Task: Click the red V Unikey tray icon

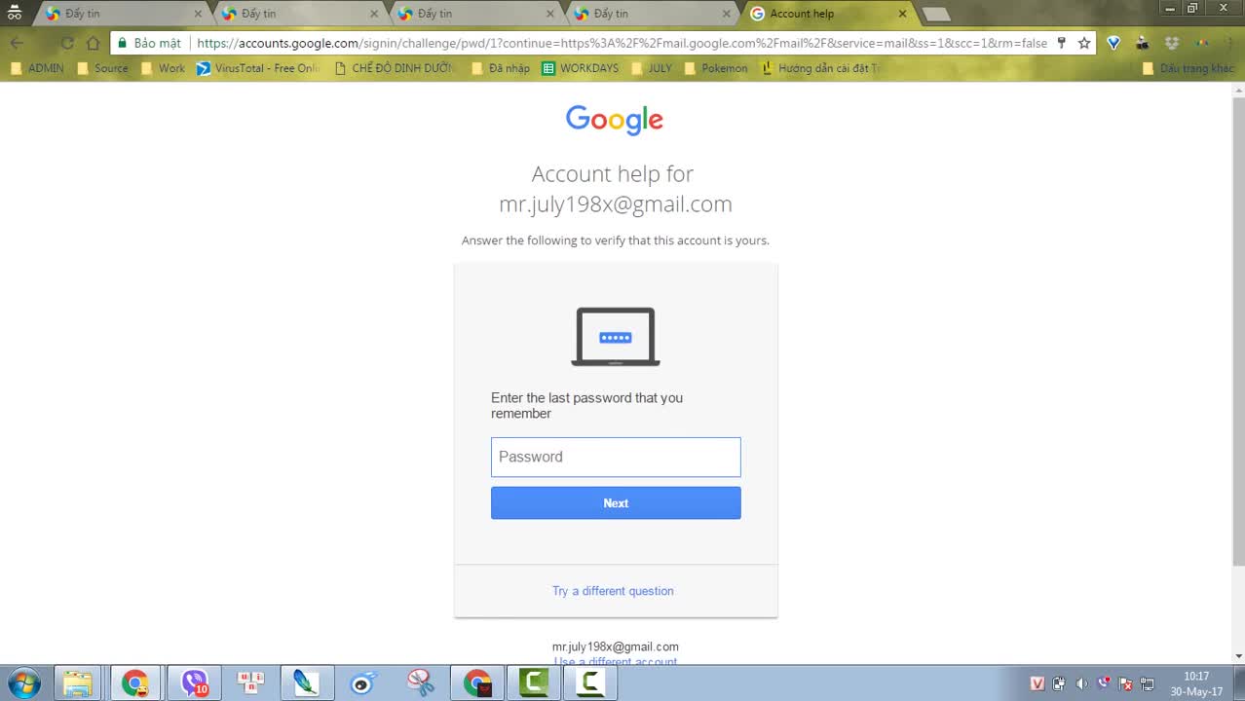Action: [x=1037, y=683]
